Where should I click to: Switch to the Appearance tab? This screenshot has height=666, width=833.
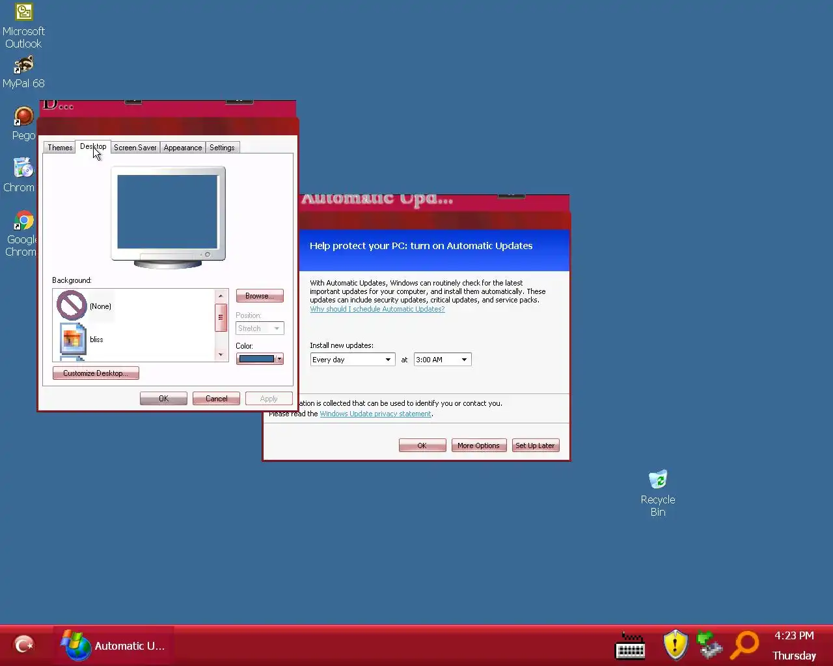coord(183,148)
